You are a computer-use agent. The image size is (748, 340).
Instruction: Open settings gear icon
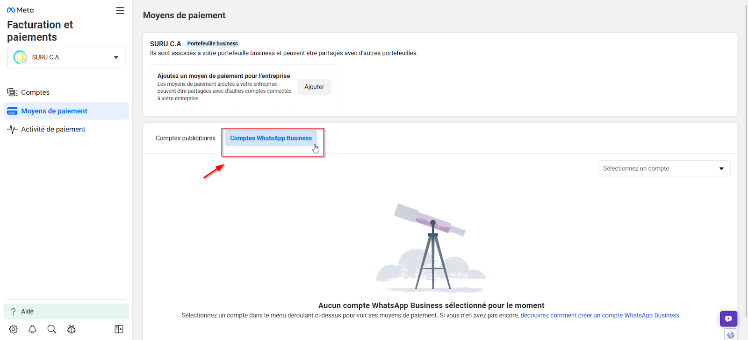coord(13,329)
